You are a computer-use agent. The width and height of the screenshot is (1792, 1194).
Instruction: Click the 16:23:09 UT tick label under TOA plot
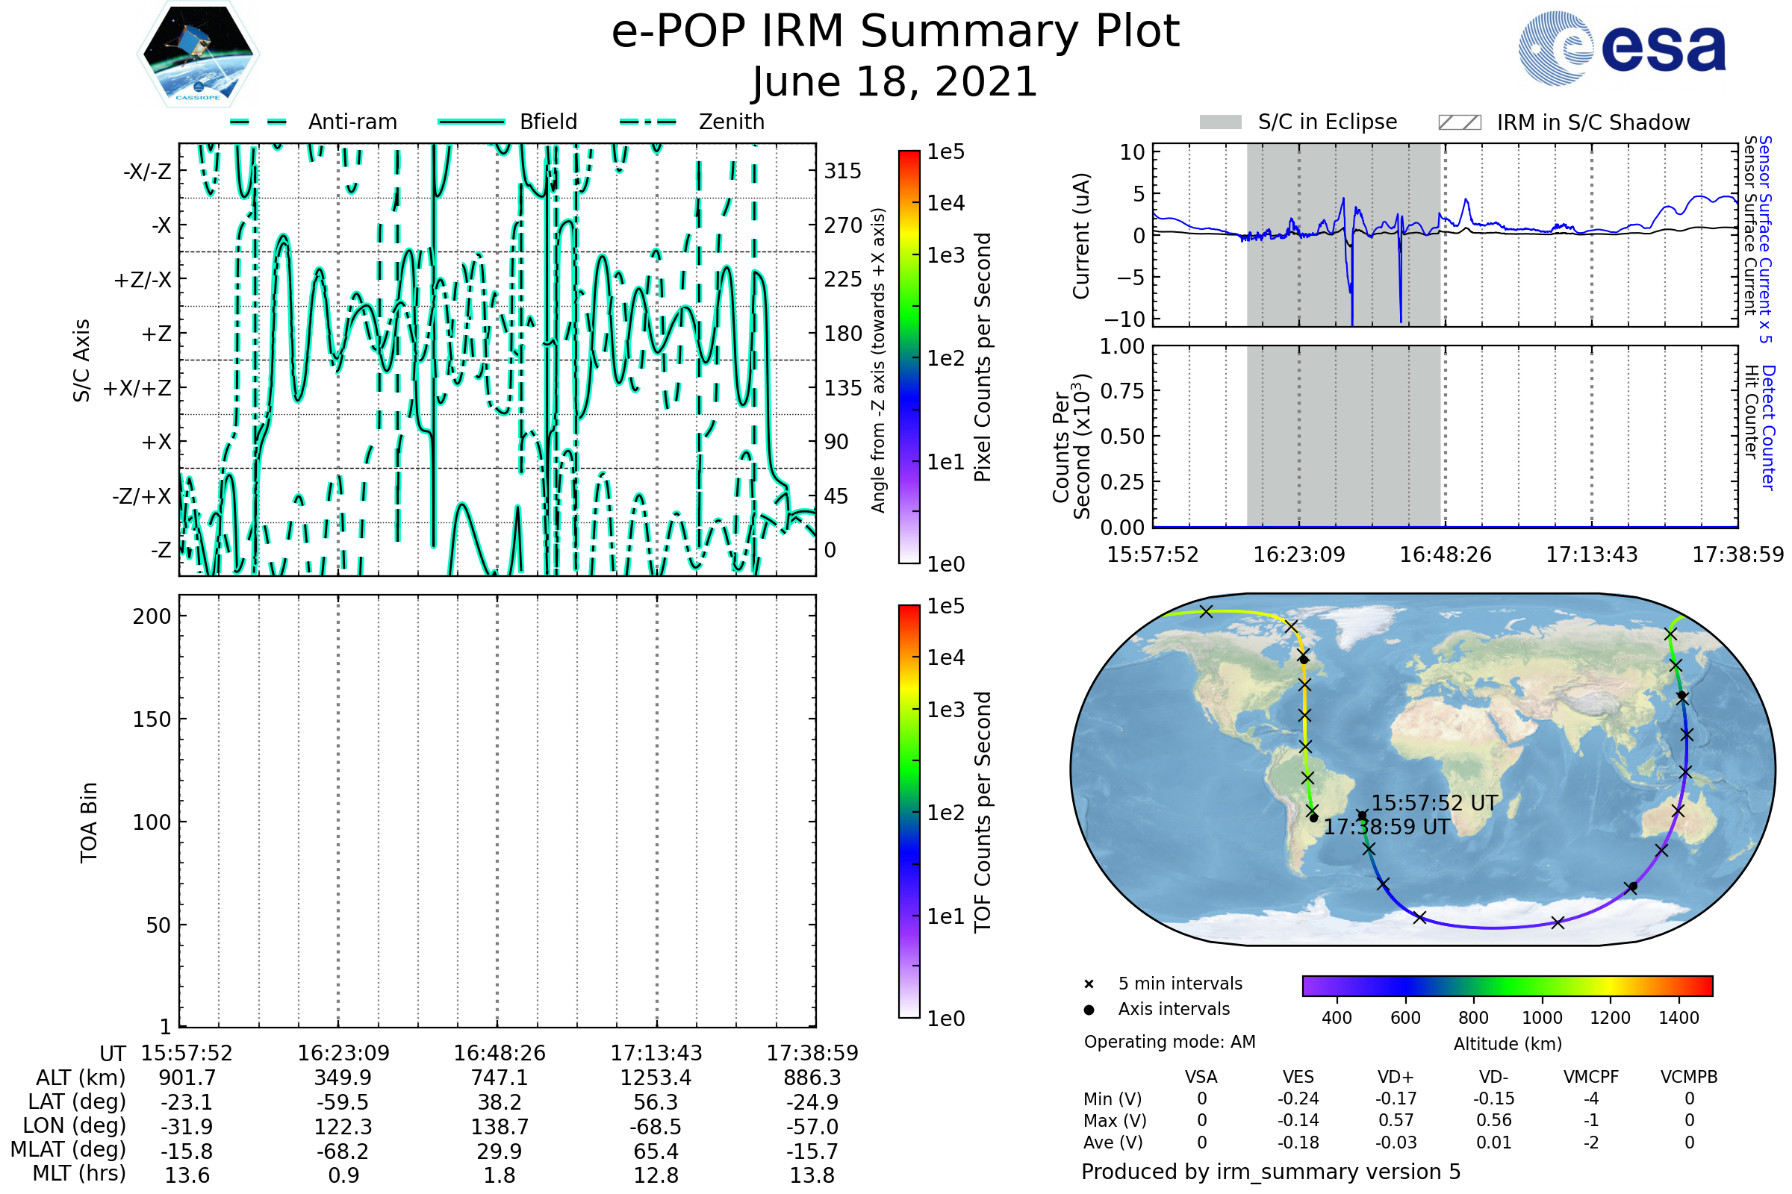pyautogui.click(x=343, y=1053)
